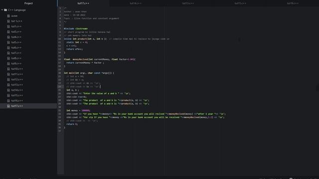Open tut10.c++ from the Project tree
This screenshot has width=319, height=179.
click(17, 69)
